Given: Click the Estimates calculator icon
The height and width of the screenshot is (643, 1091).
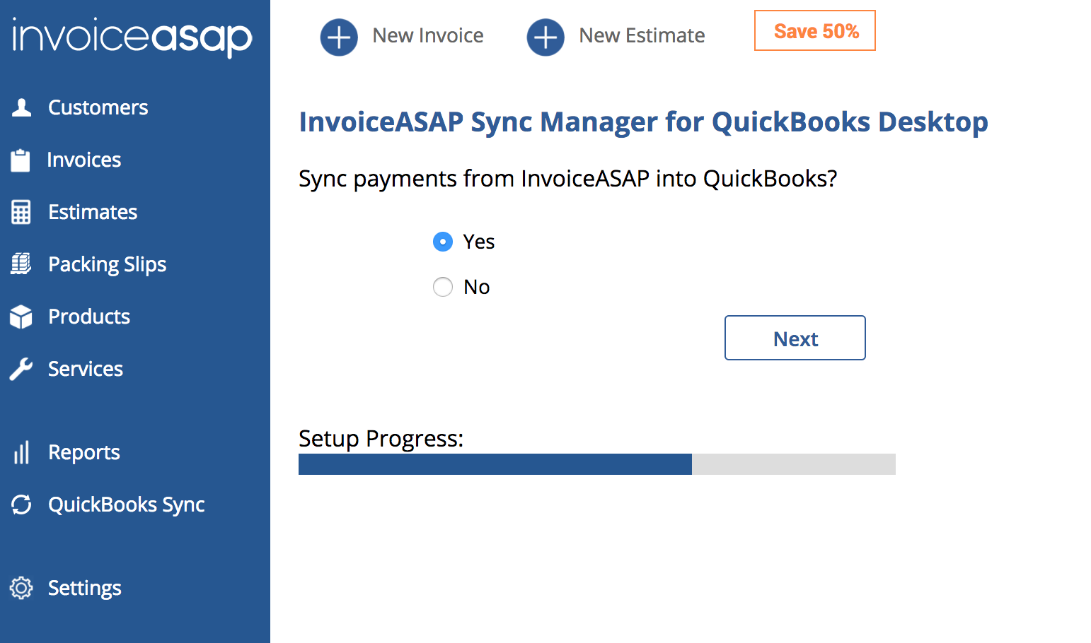Looking at the screenshot, I should point(21,212).
